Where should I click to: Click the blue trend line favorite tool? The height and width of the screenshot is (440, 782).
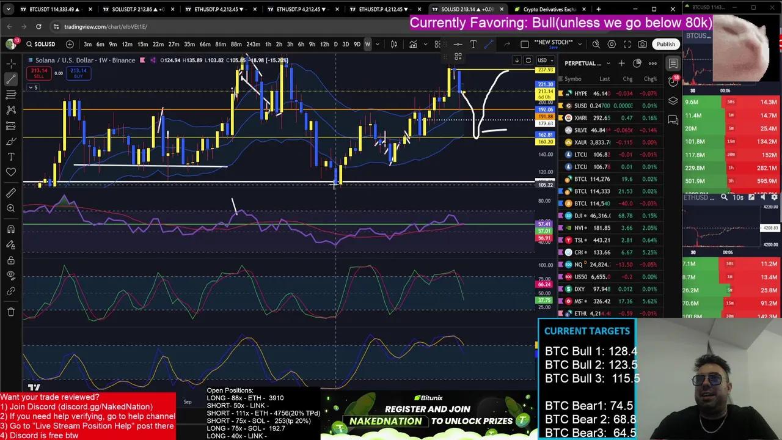[x=489, y=44]
